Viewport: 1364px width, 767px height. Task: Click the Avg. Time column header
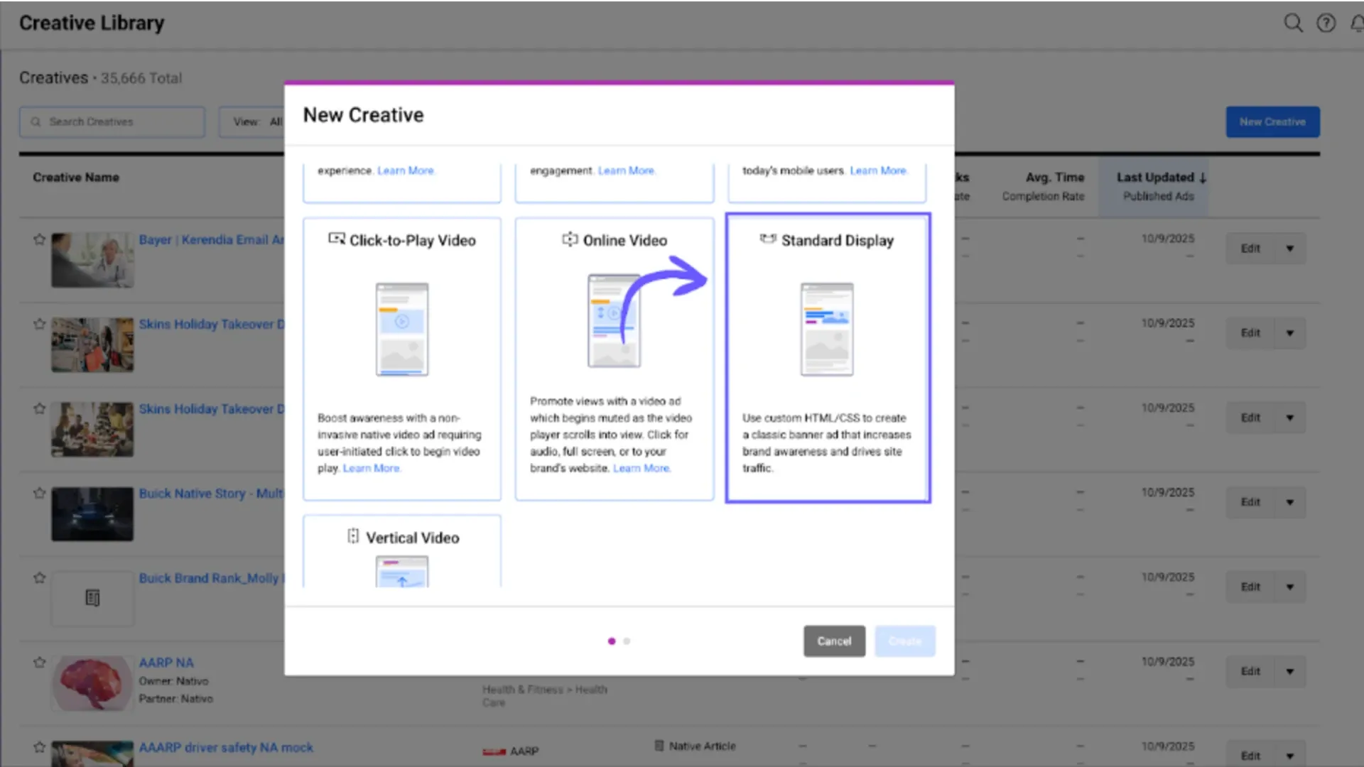click(x=1054, y=178)
